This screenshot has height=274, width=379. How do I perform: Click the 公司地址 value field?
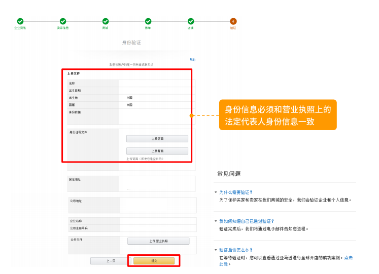(158, 205)
